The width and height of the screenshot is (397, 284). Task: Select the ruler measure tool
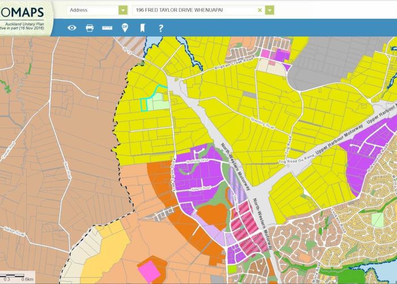coord(107,28)
